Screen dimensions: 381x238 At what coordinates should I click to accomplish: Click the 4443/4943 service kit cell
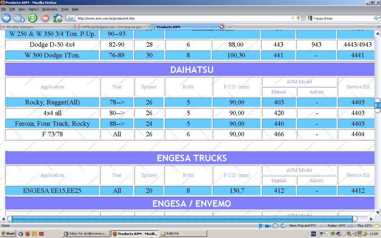tap(356, 45)
